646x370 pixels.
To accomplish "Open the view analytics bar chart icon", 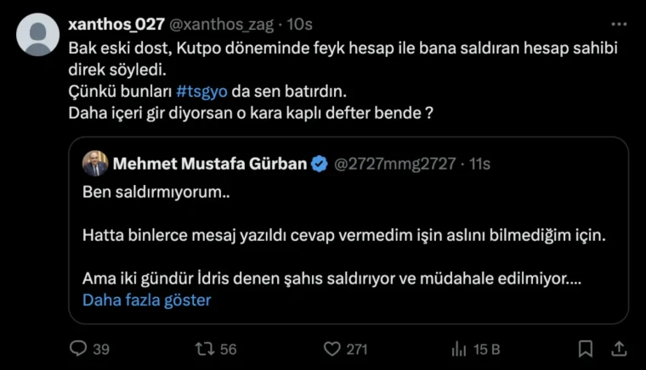I will pos(460,349).
